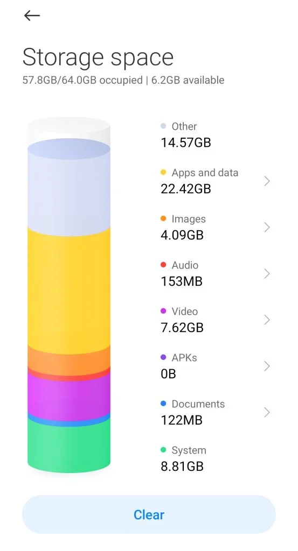Clear storage with the Clear button
298x551 pixels.
149,514
